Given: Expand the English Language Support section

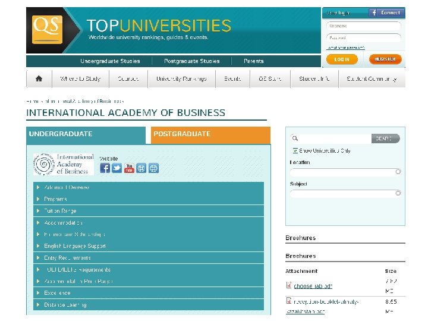Looking at the screenshot, I should pyautogui.click(x=149, y=246).
